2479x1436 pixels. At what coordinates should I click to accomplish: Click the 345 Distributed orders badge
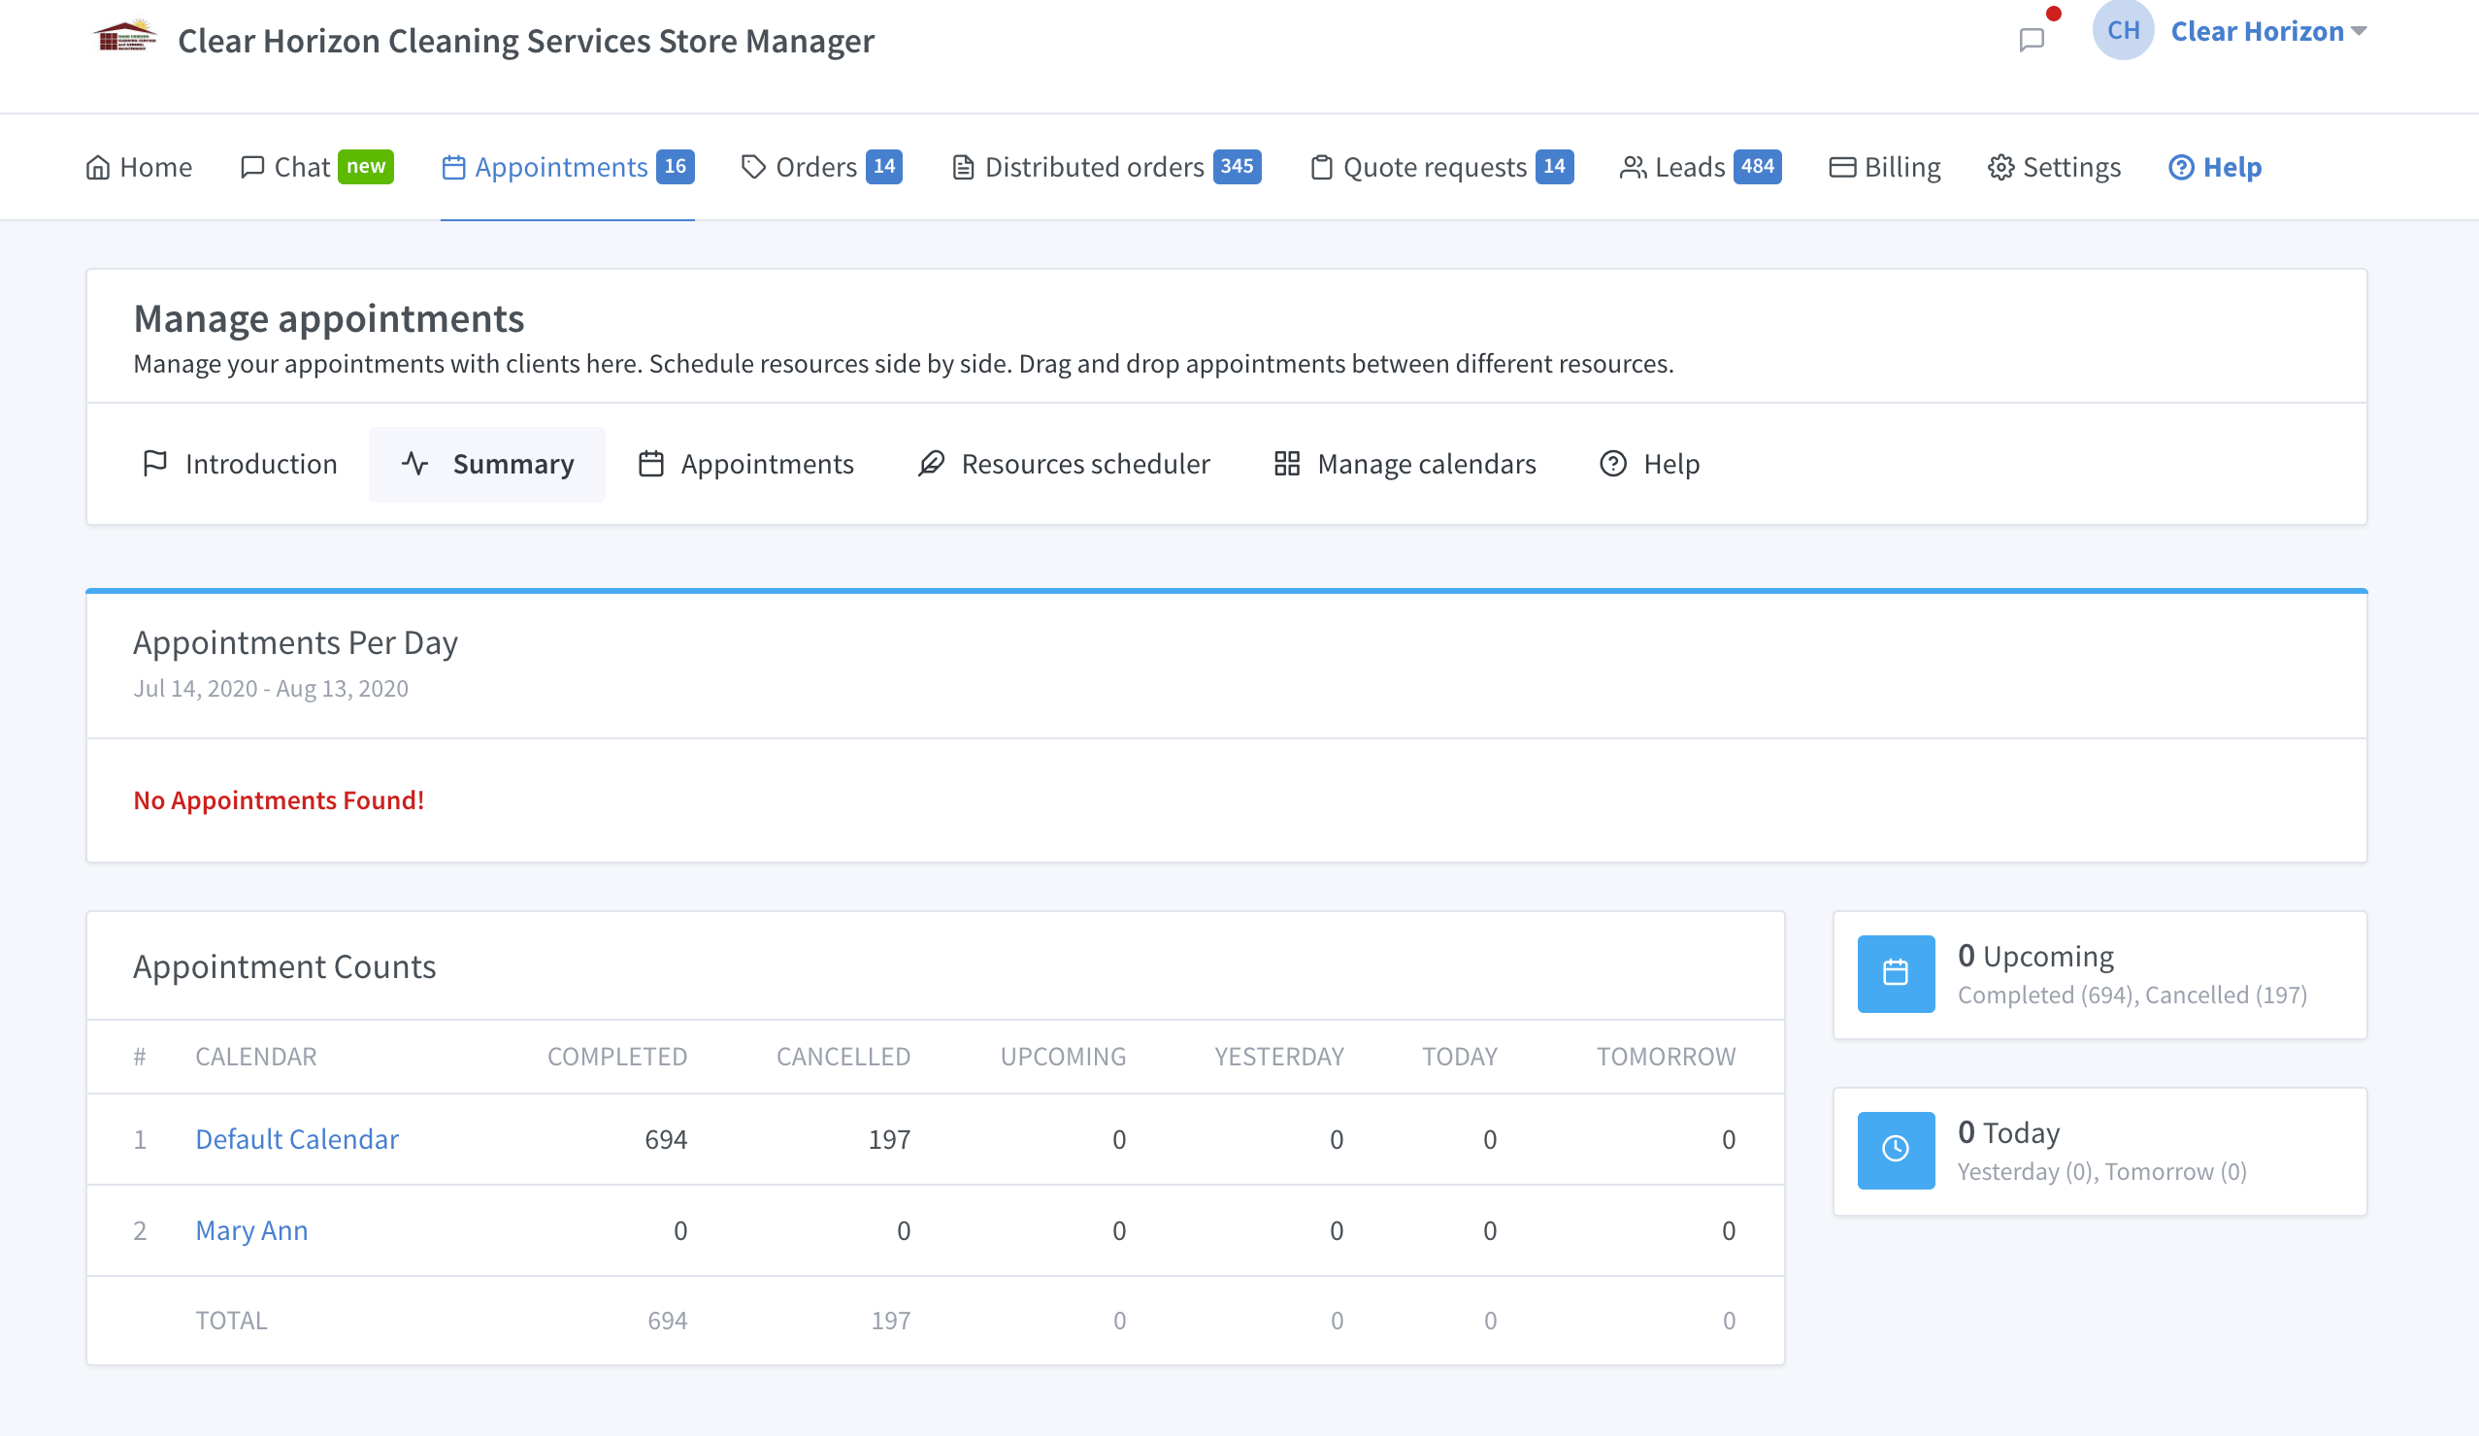pos(1238,166)
